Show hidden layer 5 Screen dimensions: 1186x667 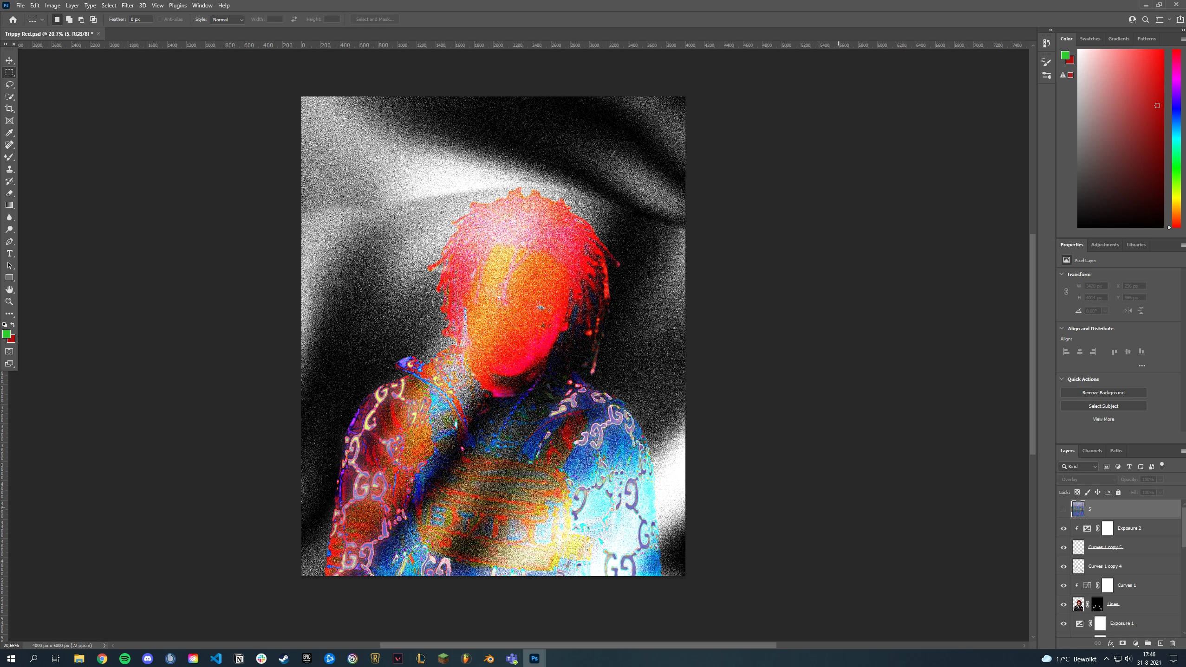(x=1063, y=509)
